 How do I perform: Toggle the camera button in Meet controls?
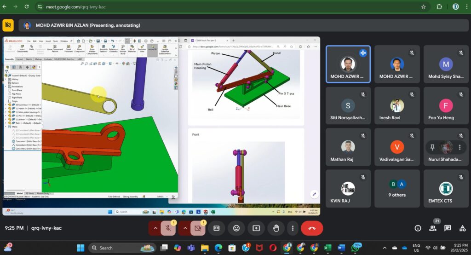(x=198, y=228)
